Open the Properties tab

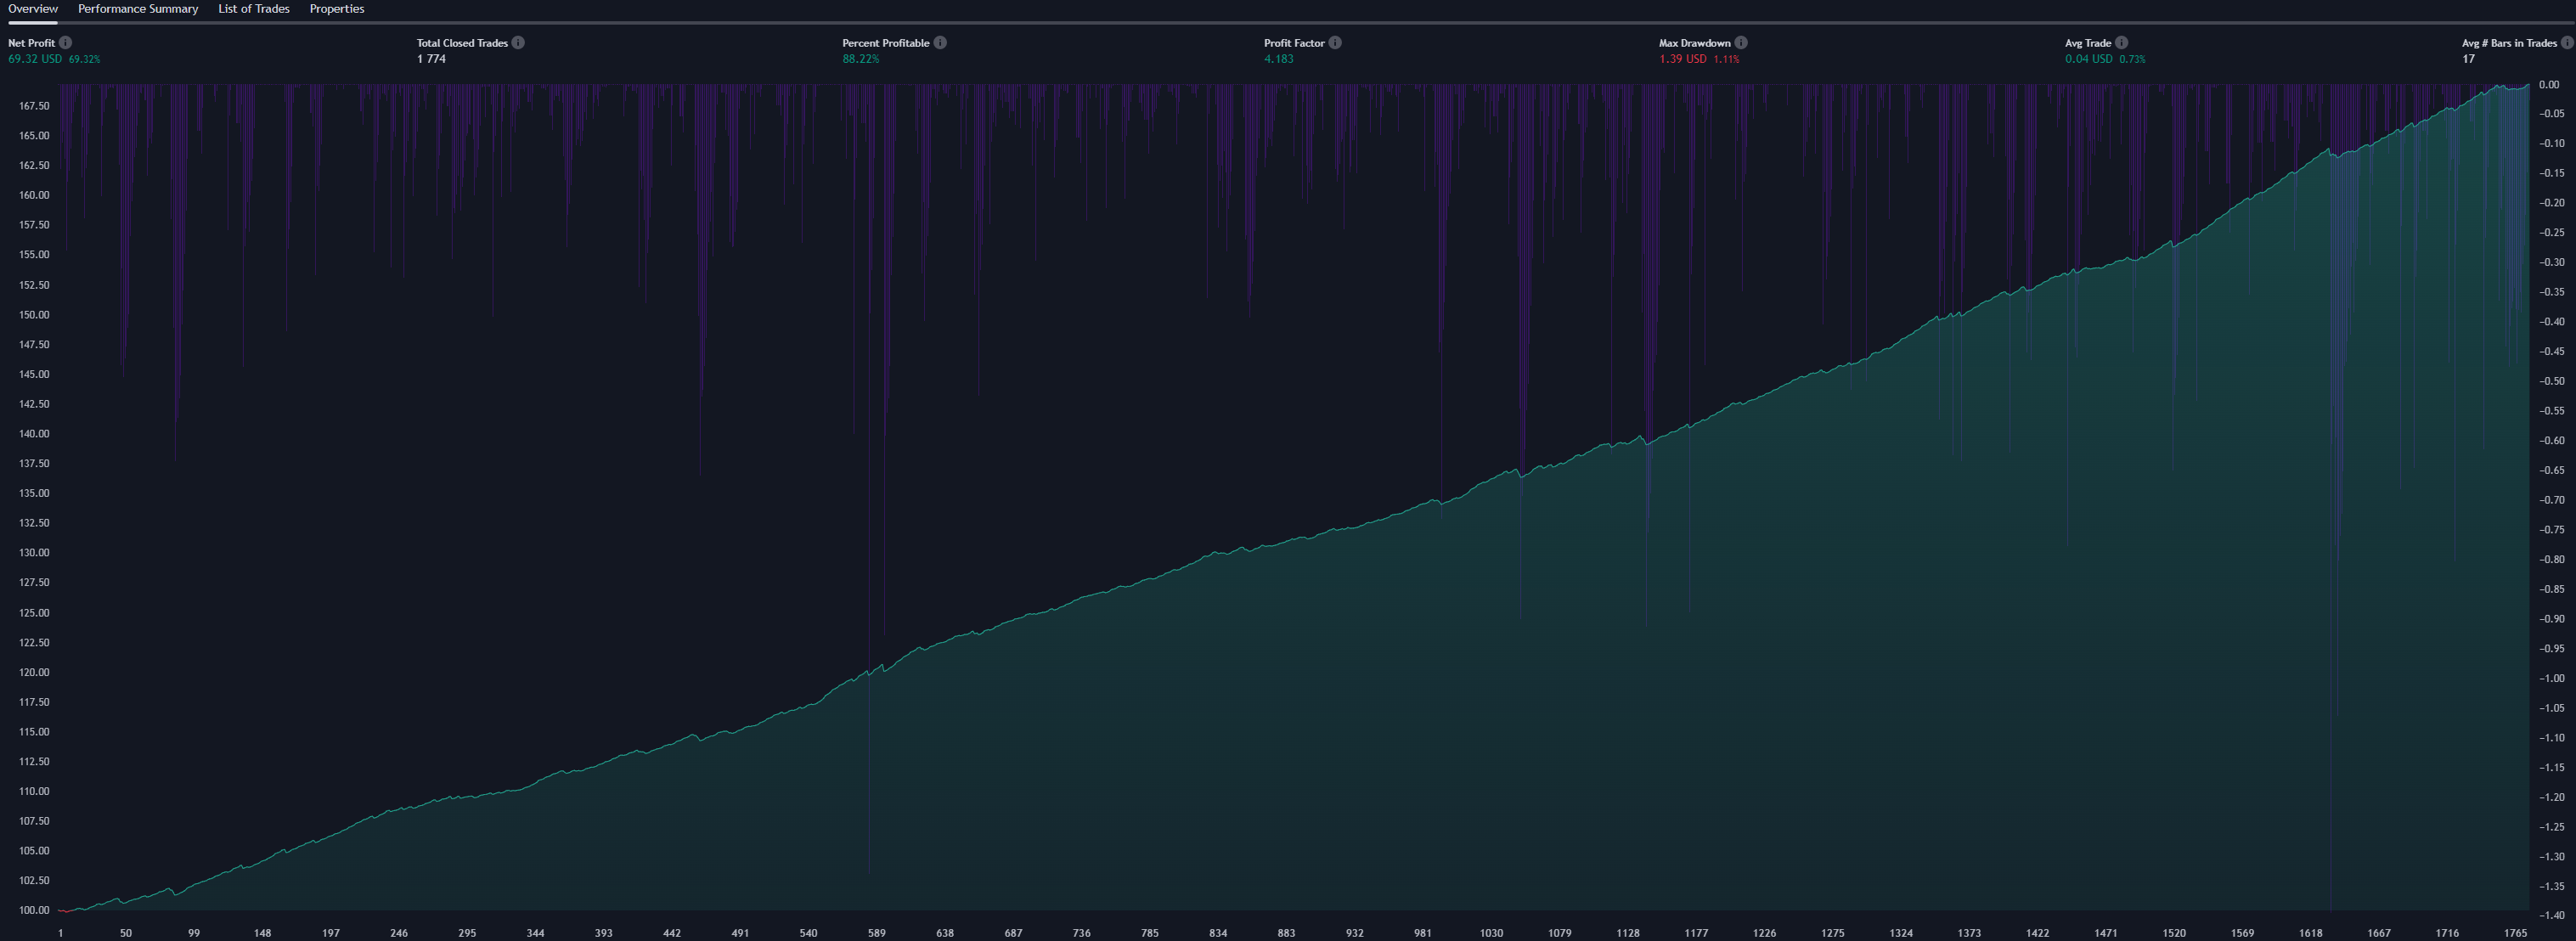pyautogui.click(x=337, y=9)
